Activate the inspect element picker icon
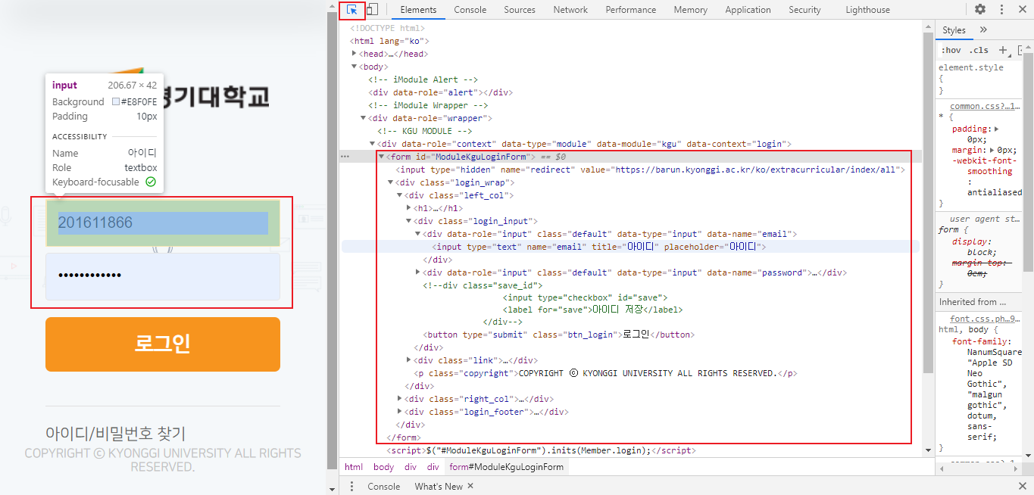This screenshot has height=495, width=1034. click(x=352, y=10)
